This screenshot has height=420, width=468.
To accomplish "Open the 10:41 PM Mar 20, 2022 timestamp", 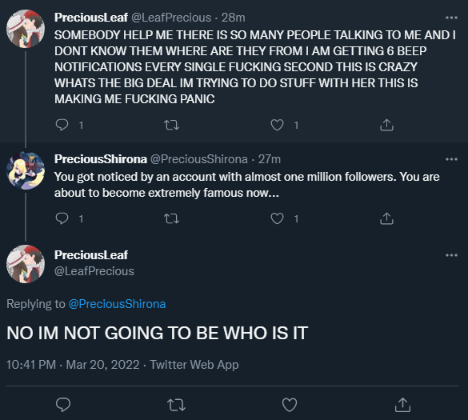I will click(73, 365).
